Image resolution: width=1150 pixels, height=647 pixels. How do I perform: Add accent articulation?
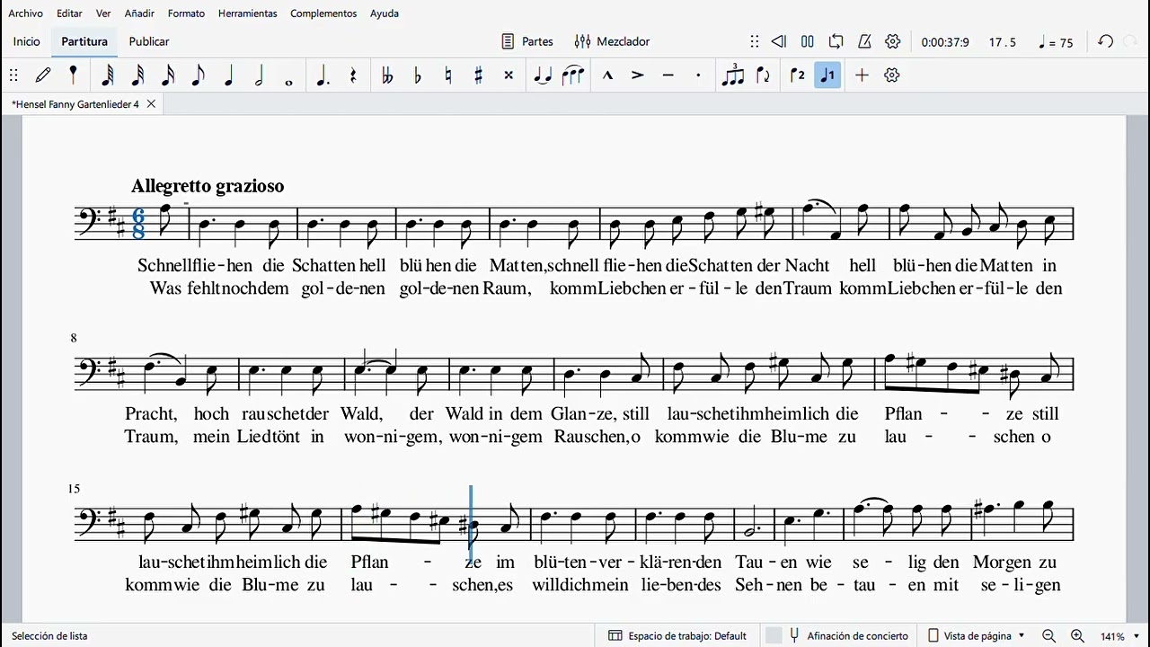[638, 75]
